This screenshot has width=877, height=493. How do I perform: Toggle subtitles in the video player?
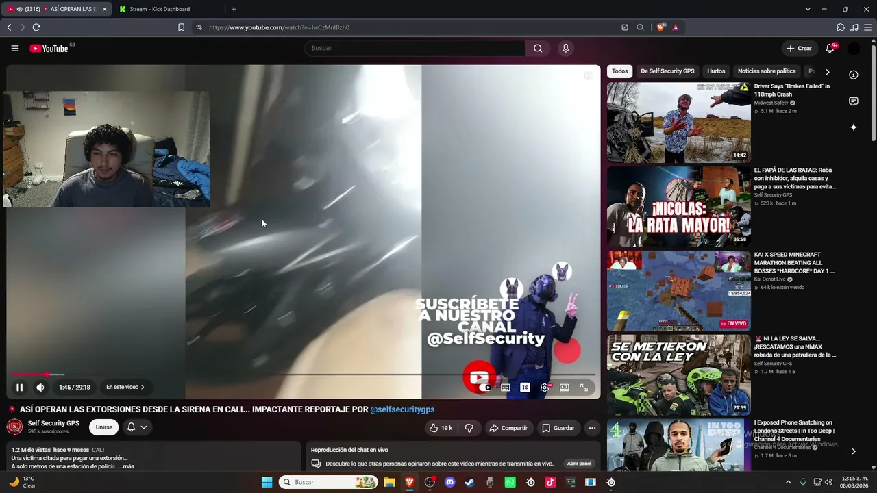coord(506,388)
